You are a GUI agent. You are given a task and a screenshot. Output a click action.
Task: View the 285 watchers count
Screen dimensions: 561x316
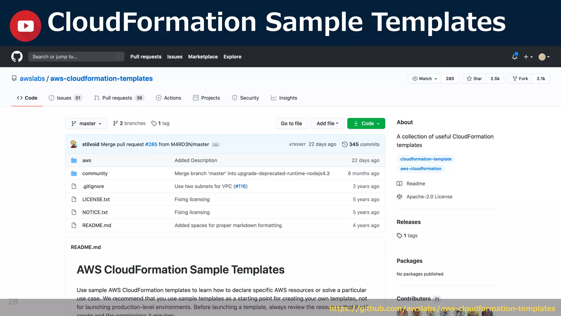(x=450, y=78)
